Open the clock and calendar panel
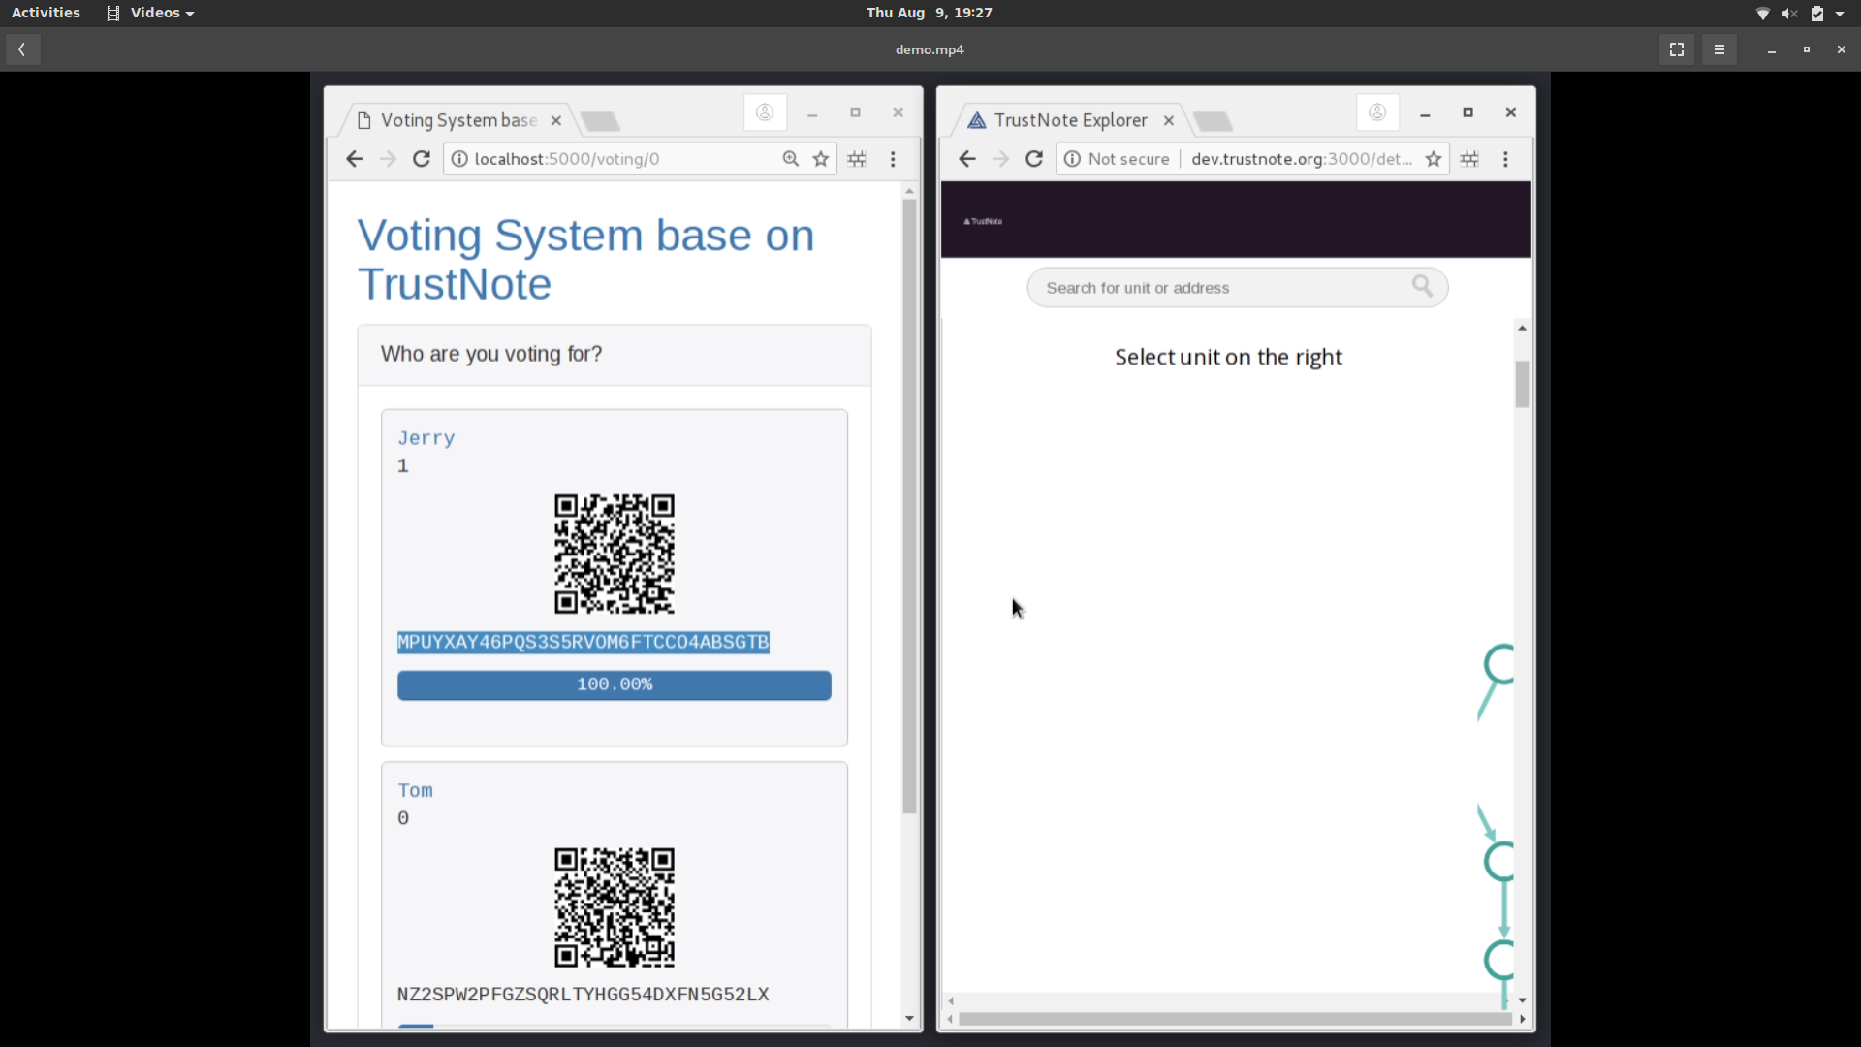This screenshot has width=1861, height=1047. 930,13
